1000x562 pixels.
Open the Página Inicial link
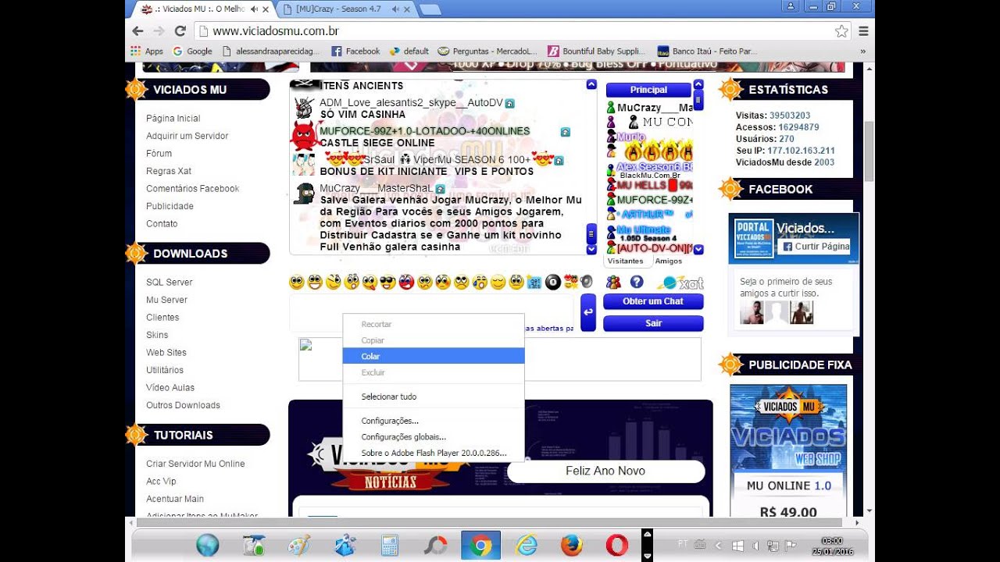coord(173,119)
